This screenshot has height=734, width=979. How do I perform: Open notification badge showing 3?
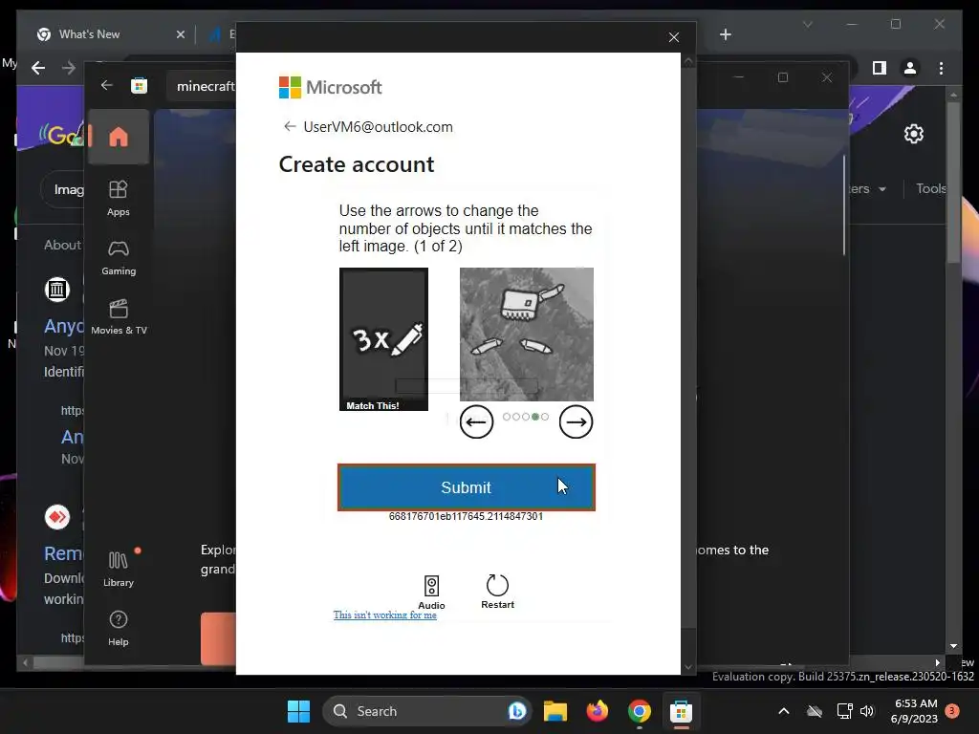[x=952, y=711]
